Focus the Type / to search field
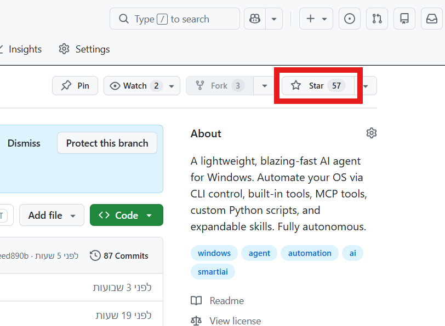445x326 pixels. (175, 19)
